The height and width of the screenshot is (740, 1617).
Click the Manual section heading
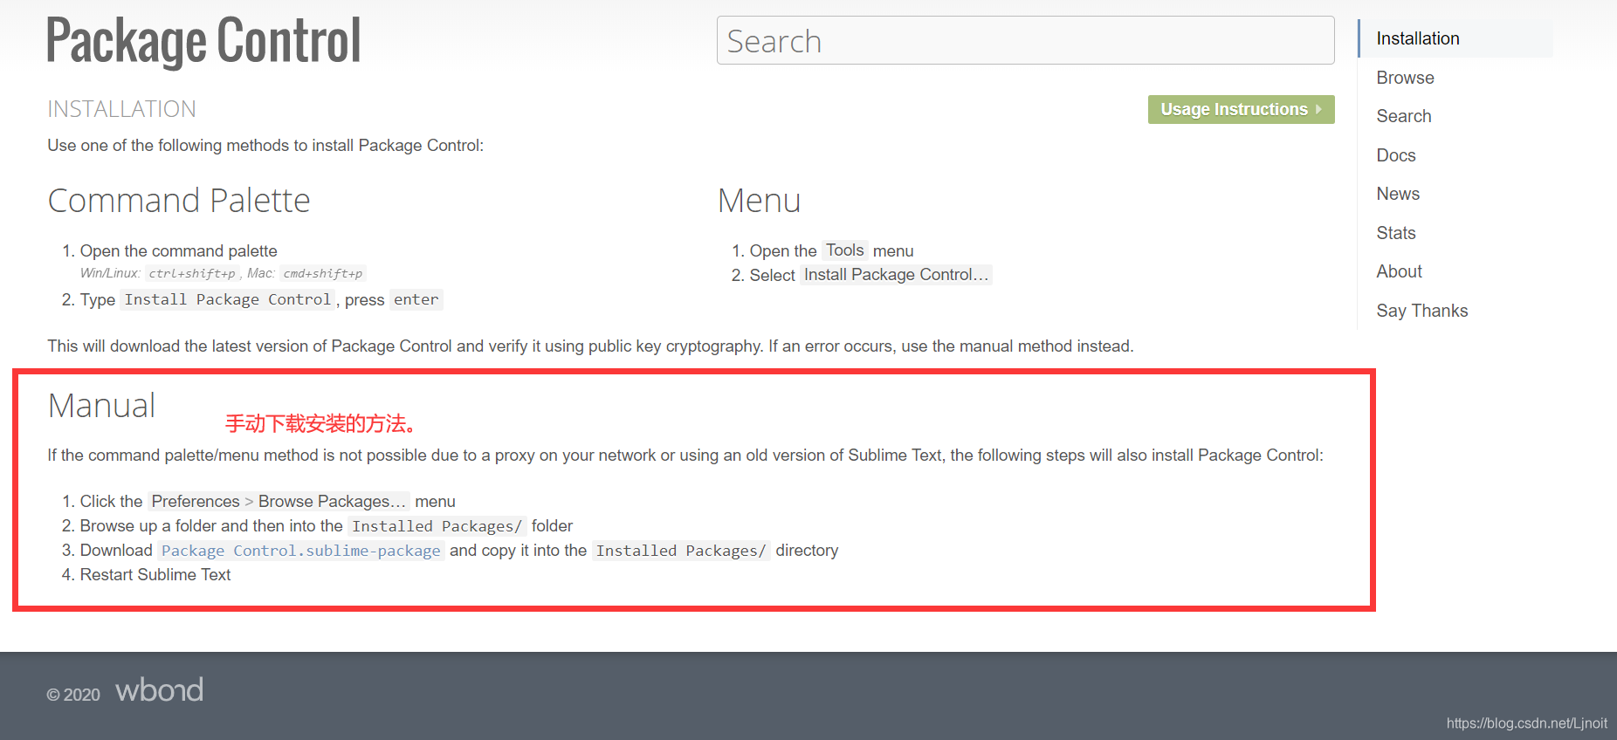[102, 406]
